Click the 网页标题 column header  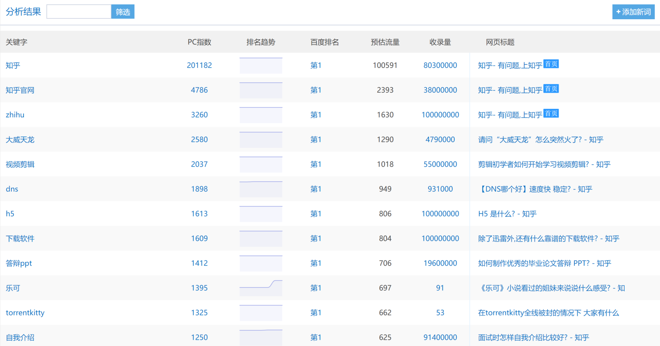[x=500, y=42]
